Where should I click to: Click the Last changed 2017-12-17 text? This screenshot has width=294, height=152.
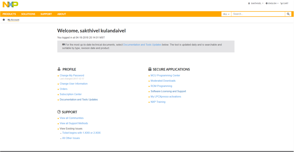72,79
